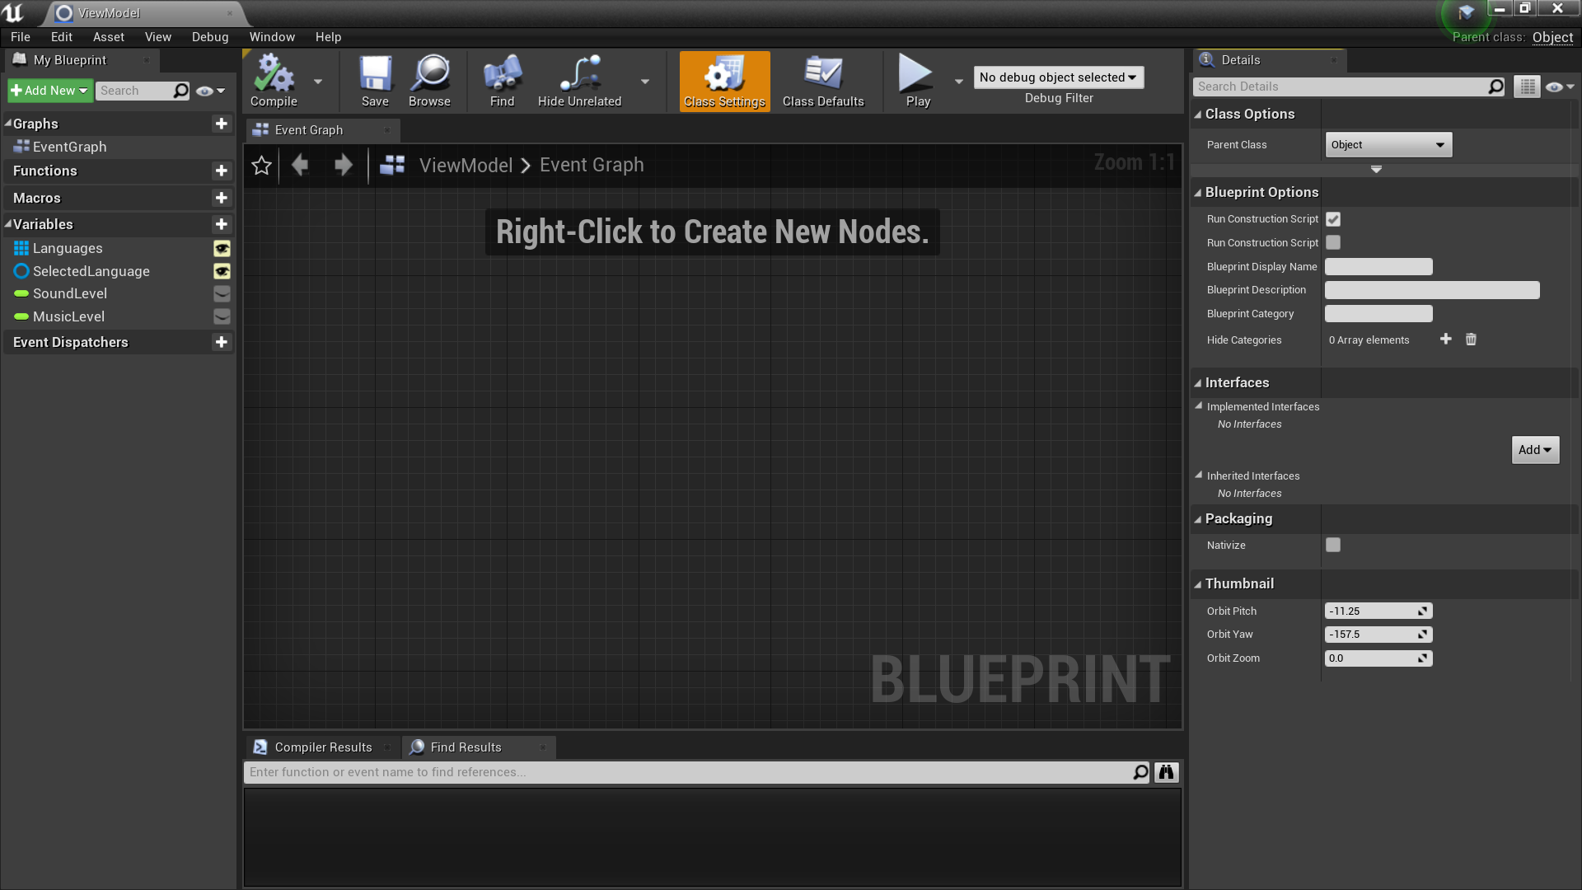The width and height of the screenshot is (1582, 890).
Task: Toggle Languages variable visibility eye
Action: [222, 248]
